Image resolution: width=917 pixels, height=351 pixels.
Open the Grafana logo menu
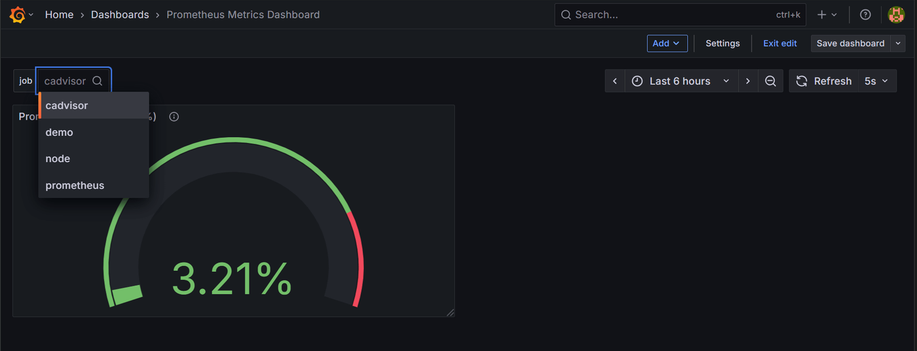[x=21, y=14]
